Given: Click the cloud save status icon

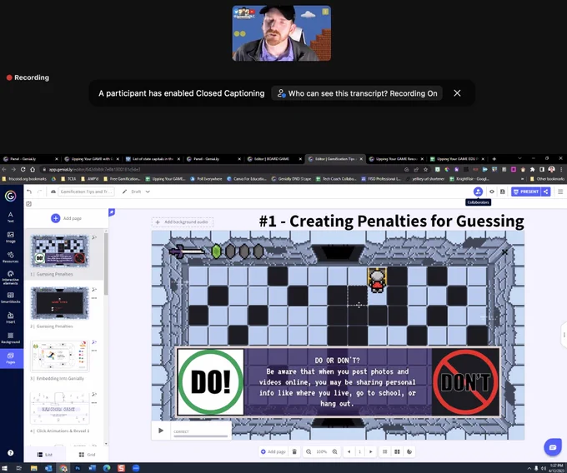Looking at the screenshot, I should coord(53,192).
